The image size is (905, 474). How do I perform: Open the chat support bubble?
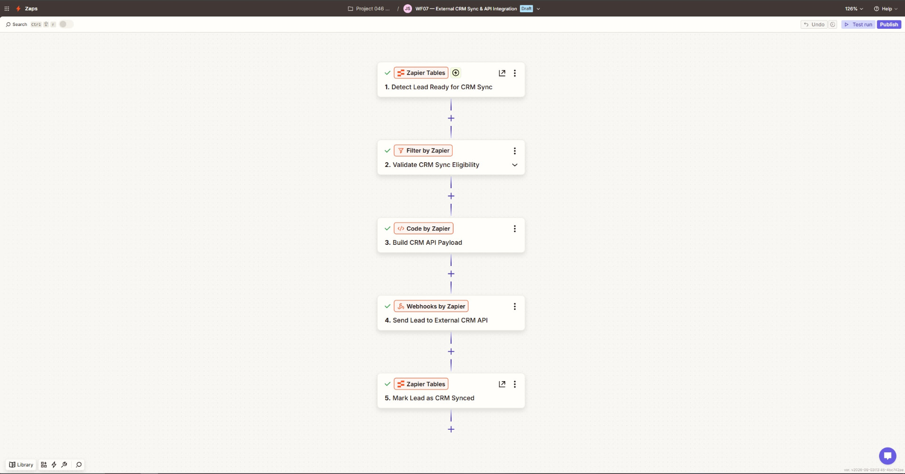888,456
